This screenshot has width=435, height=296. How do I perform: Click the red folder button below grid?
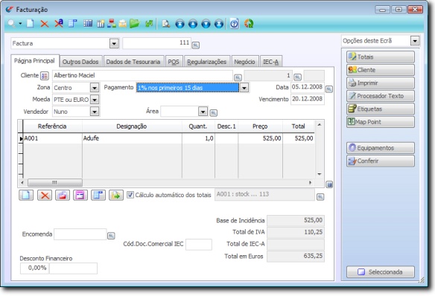[63, 195]
